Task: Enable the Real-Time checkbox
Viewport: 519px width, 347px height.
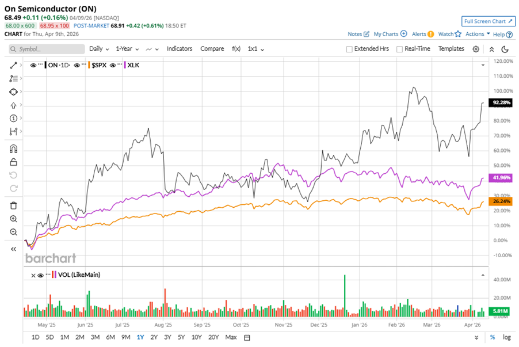Action: [399, 49]
